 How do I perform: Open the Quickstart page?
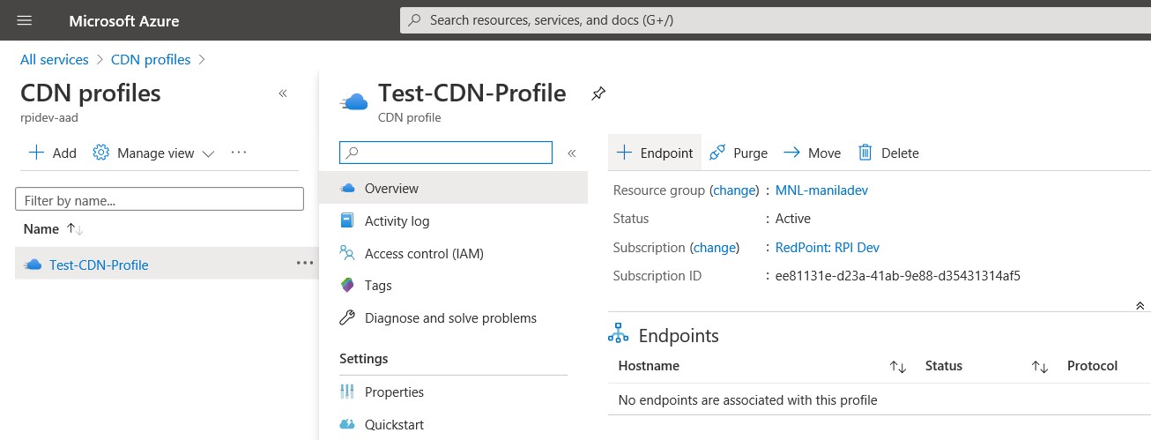pos(394,425)
